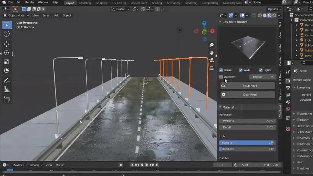Open the Render menu

[29, 2]
